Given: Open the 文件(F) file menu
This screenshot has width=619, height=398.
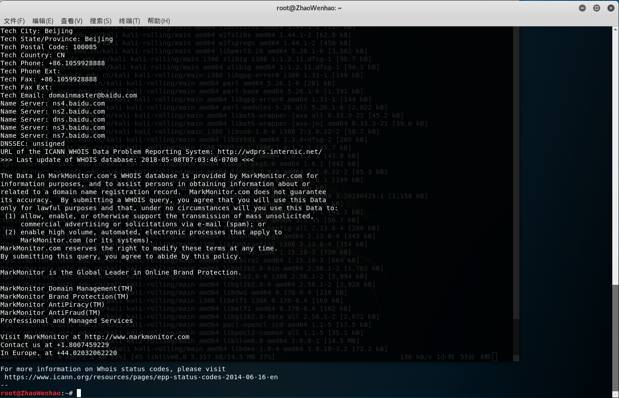Looking at the screenshot, I should [x=14, y=21].
